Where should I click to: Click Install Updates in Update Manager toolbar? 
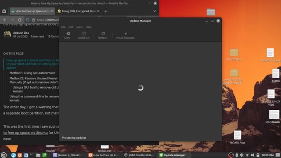[x=125, y=35]
